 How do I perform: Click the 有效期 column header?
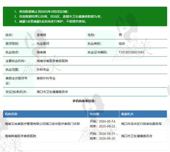[x=95, y=114]
